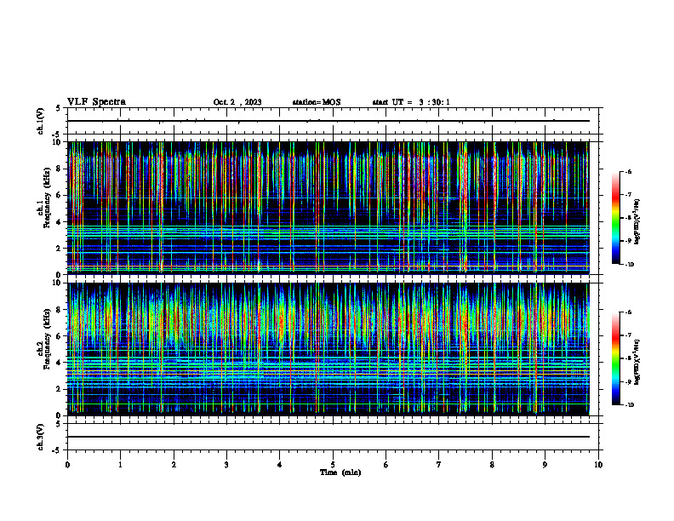Viewport: 674px width, 521px height.
Task: Click '10' tick on ch.2 frequency axis
Action: pyautogui.click(x=59, y=283)
